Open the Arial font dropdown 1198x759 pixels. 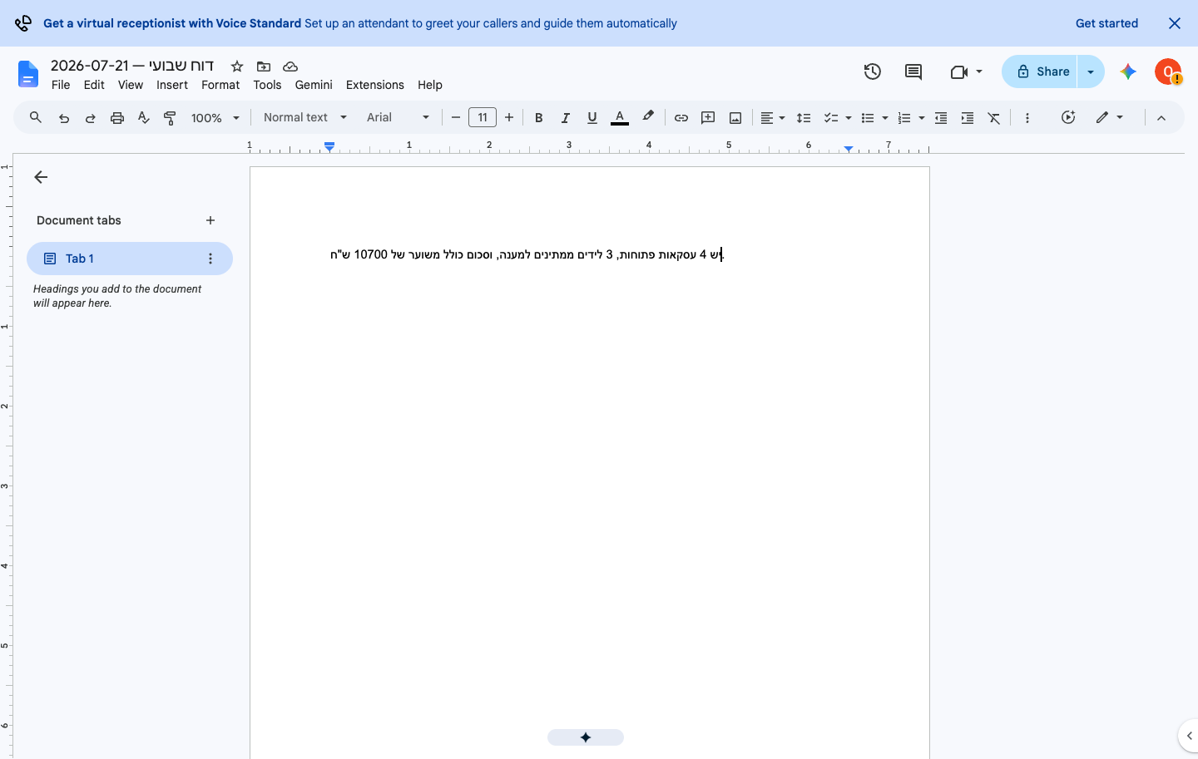pos(398,118)
